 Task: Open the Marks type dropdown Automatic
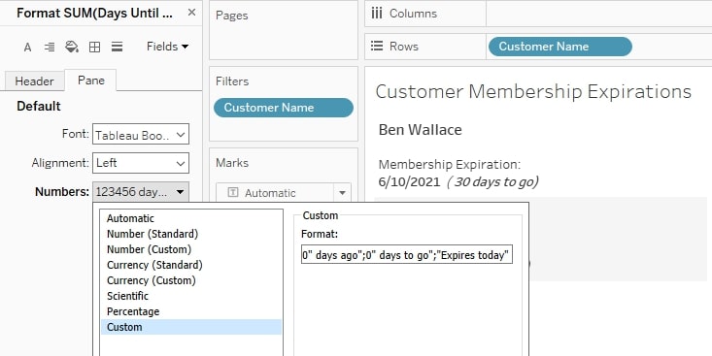(x=284, y=193)
